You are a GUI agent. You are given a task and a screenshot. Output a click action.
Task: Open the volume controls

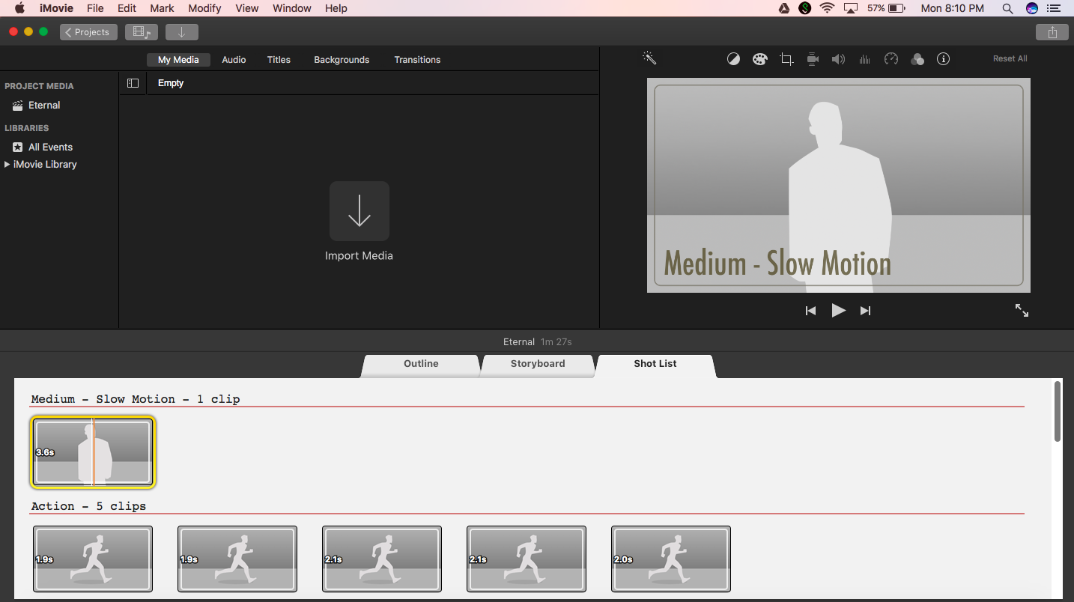[x=839, y=59]
